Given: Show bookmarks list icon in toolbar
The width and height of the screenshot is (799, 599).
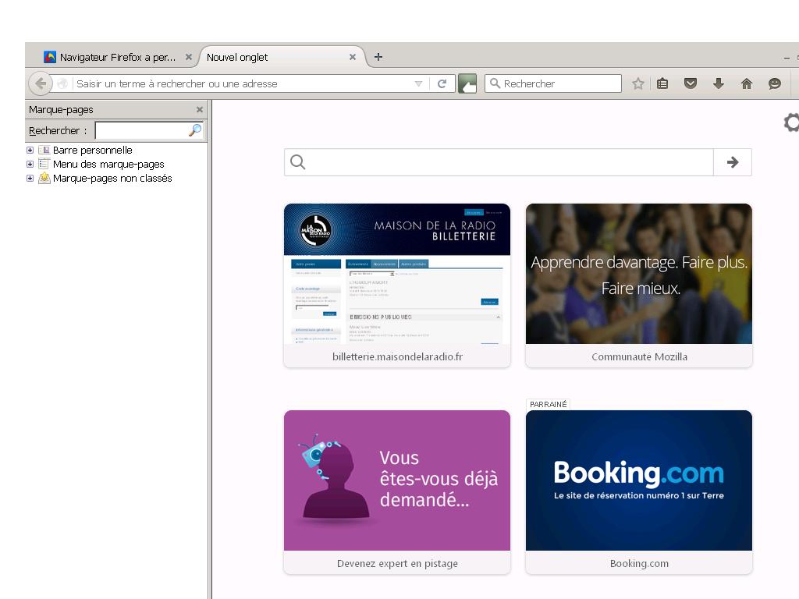Looking at the screenshot, I should click(x=662, y=83).
